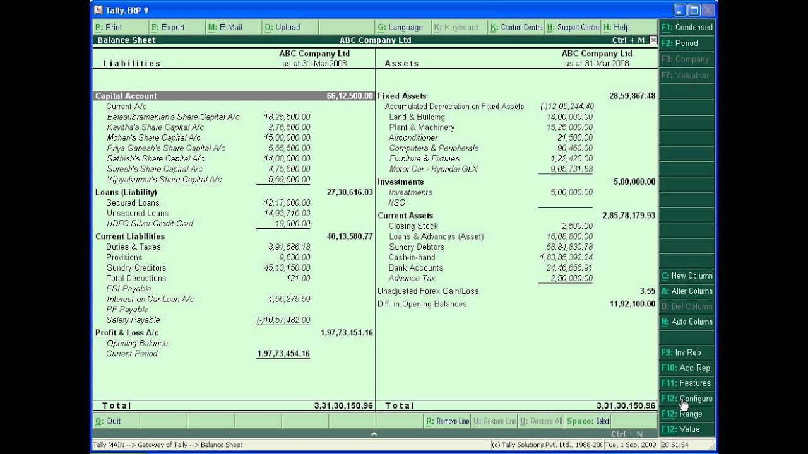The width and height of the screenshot is (808, 454).
Task: Change the period with F2 Period
Action: coord(687,43)
